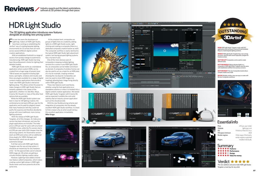Open the Canvas sRGB colour profile dropdown
The height and width of the screenshot is (176, 261).
(165, 30)
